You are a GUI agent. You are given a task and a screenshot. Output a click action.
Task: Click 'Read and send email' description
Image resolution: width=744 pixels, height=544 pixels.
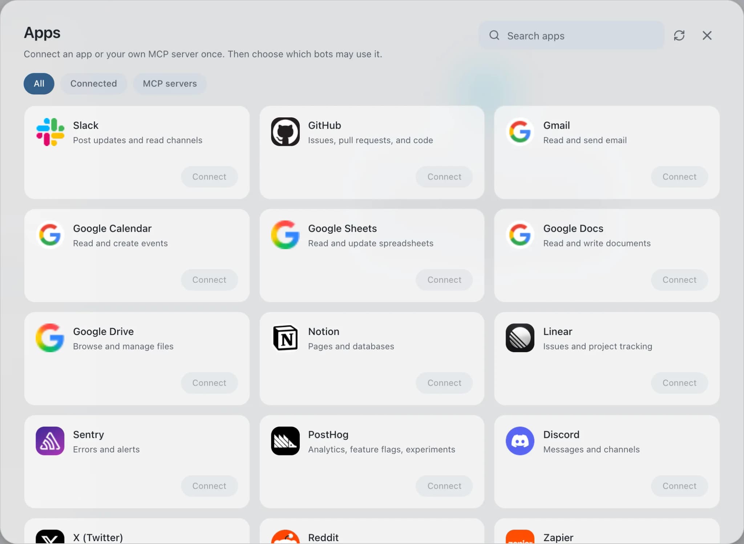pos(585,140)
